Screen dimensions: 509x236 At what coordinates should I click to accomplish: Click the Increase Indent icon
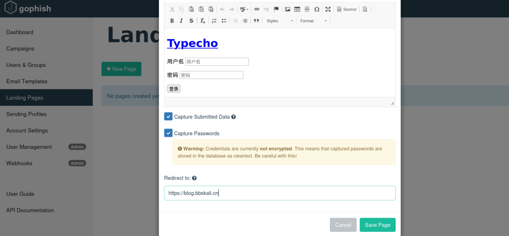tap(245, 21)
